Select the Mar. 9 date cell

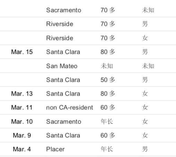(x=22, y=135)
